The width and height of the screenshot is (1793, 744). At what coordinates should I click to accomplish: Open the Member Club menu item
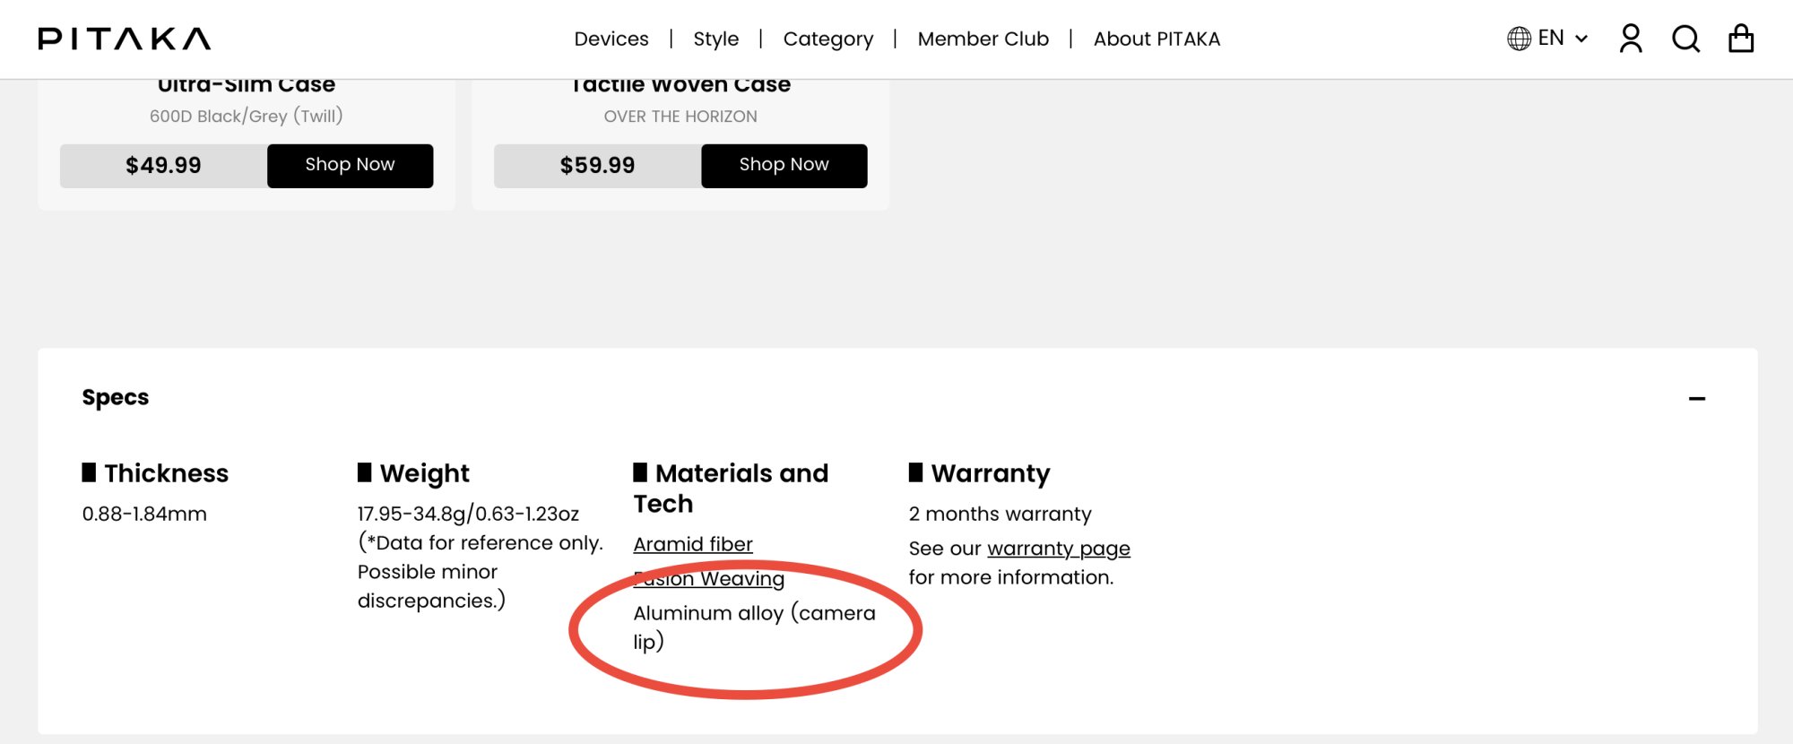[983, 39]
